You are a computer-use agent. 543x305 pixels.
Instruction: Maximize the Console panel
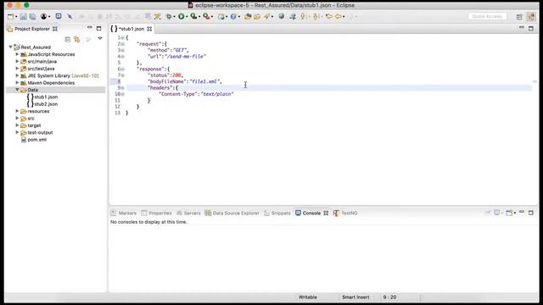point(531,213)
